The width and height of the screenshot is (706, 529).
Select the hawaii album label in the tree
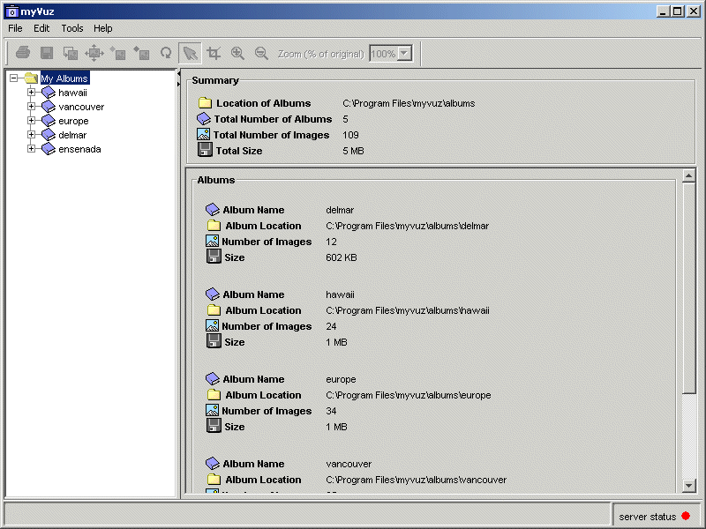pos(73,93)
